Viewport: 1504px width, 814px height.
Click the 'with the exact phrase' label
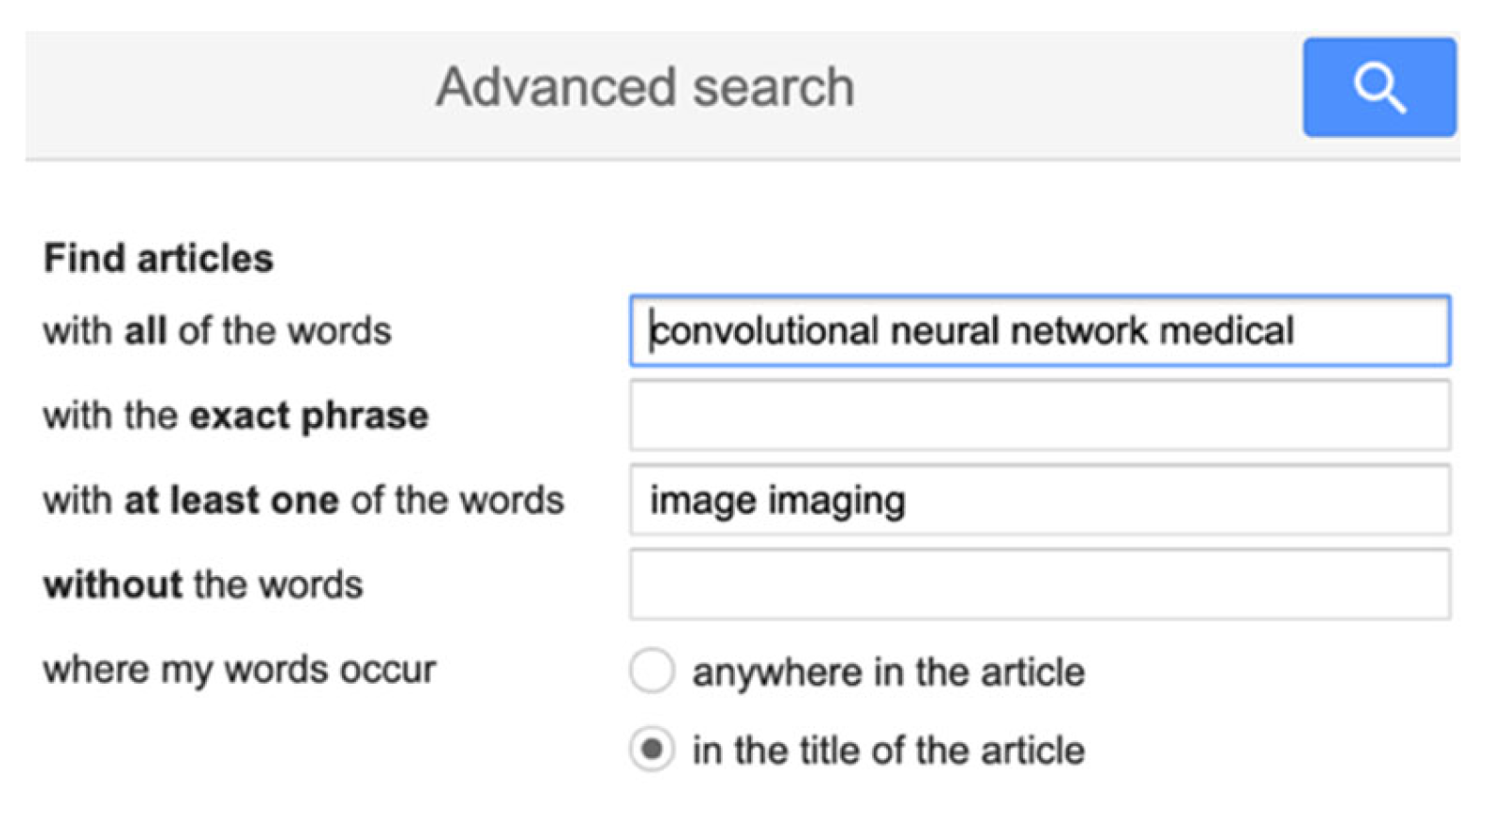(x=236, y=415)
